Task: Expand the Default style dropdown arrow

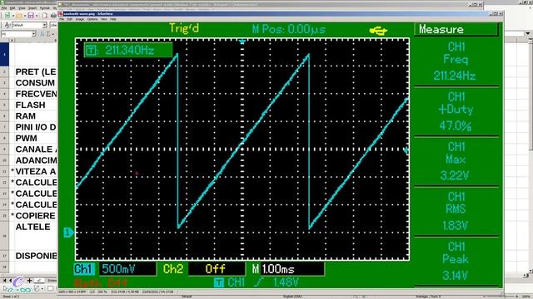Action: [x=44, y=25]
